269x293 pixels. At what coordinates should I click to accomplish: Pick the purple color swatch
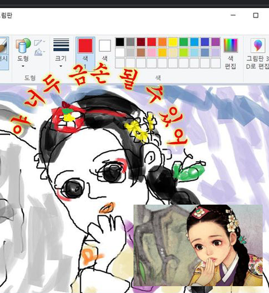pyautogui.click(x=216, y=42)
